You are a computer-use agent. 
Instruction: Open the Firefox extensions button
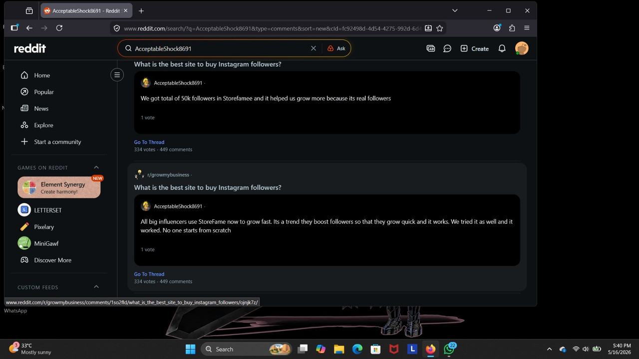[x=512, y=28]
